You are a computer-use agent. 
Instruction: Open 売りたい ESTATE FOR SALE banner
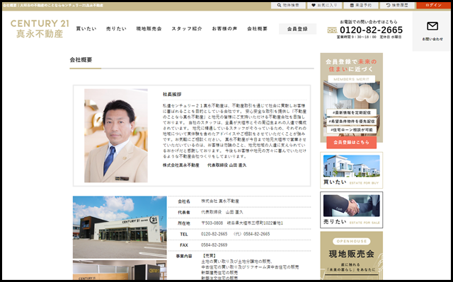click(351, 210)
